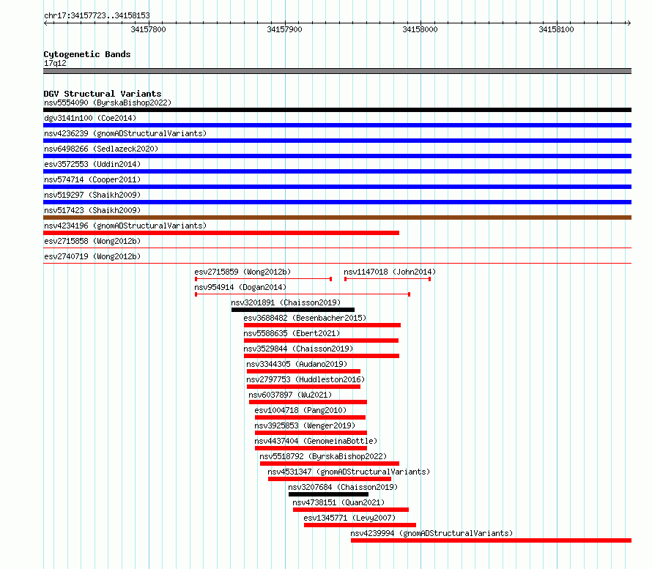Click the red bar under nsv4239994
The image size is (652, 569).
pos(491,540)
